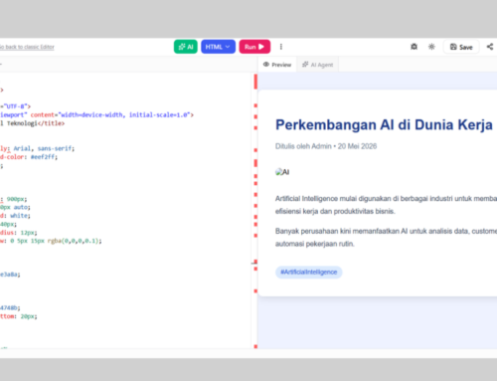This screenshot has height=381, width=497.
Task: Click the debug bug icon
Action: 414,47
